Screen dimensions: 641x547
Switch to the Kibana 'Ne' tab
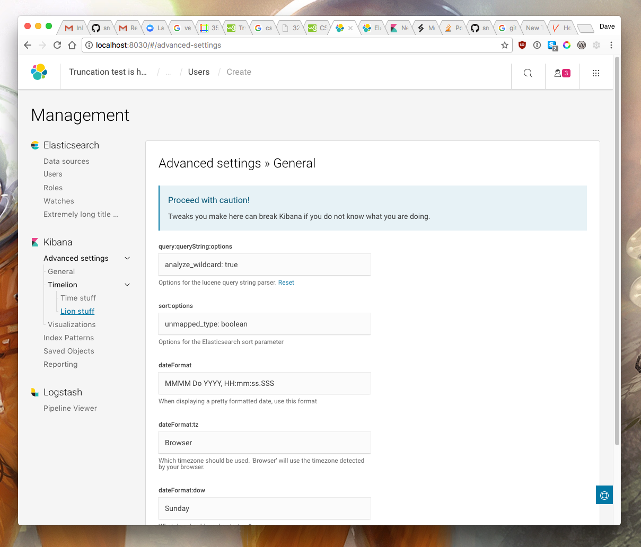[399, 28]
